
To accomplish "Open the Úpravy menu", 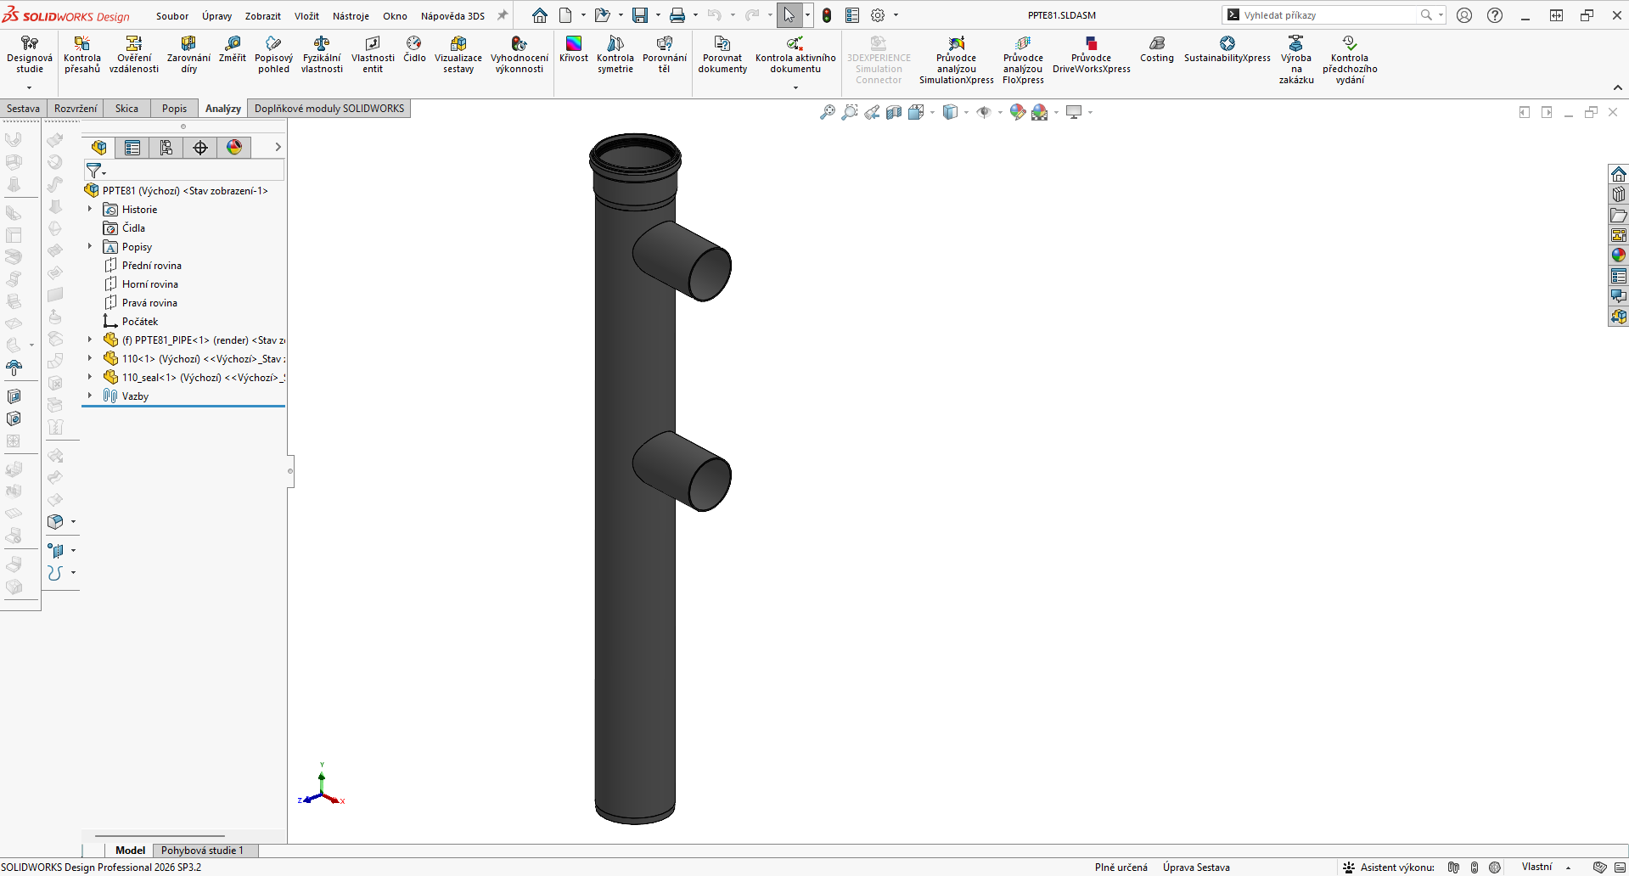I will click(x=216, y=16).
